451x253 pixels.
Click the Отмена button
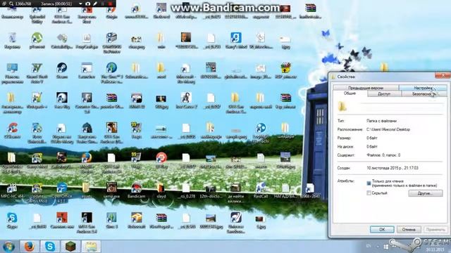409,230
